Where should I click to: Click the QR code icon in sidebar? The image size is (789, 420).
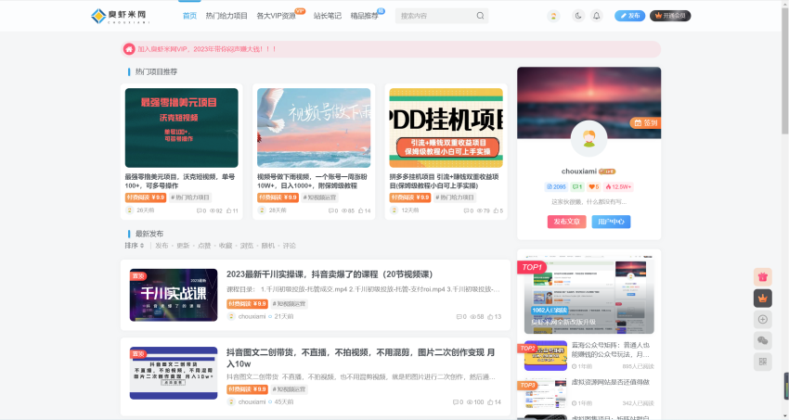pos(762,362)
